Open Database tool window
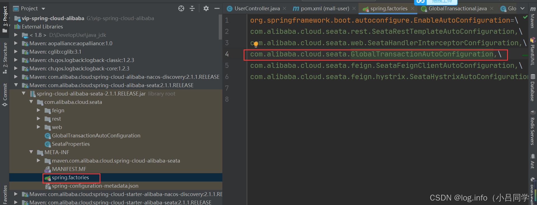Viewport: 537px width, 205px height. [533, 88]
